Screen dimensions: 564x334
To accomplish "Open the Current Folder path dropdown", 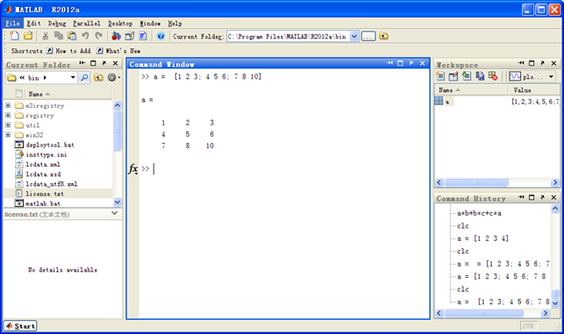I will tap(354, 36).
